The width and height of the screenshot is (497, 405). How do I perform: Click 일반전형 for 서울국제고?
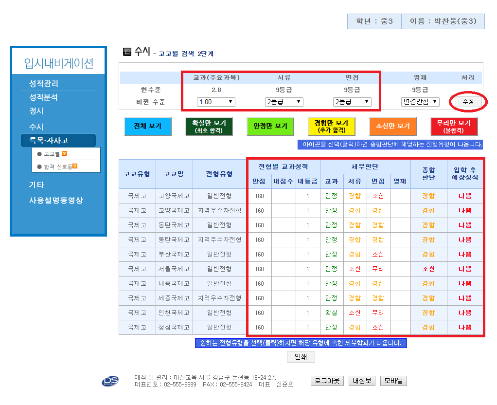[x=219, y=269]
